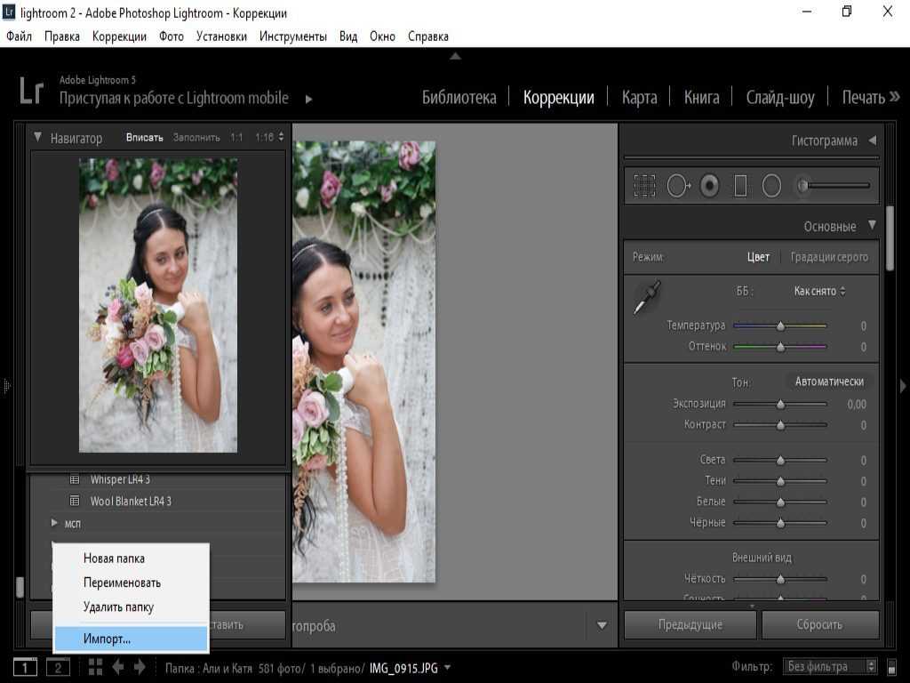Click the Автоматически tone button
Screen dimensions: 910x683
tap(829, 382)
